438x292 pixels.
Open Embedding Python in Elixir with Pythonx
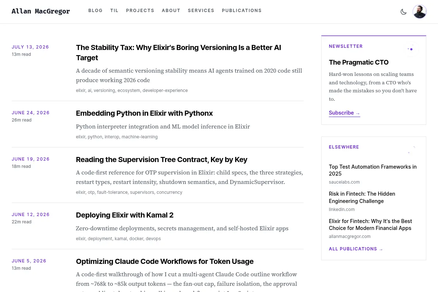(144, 113)
